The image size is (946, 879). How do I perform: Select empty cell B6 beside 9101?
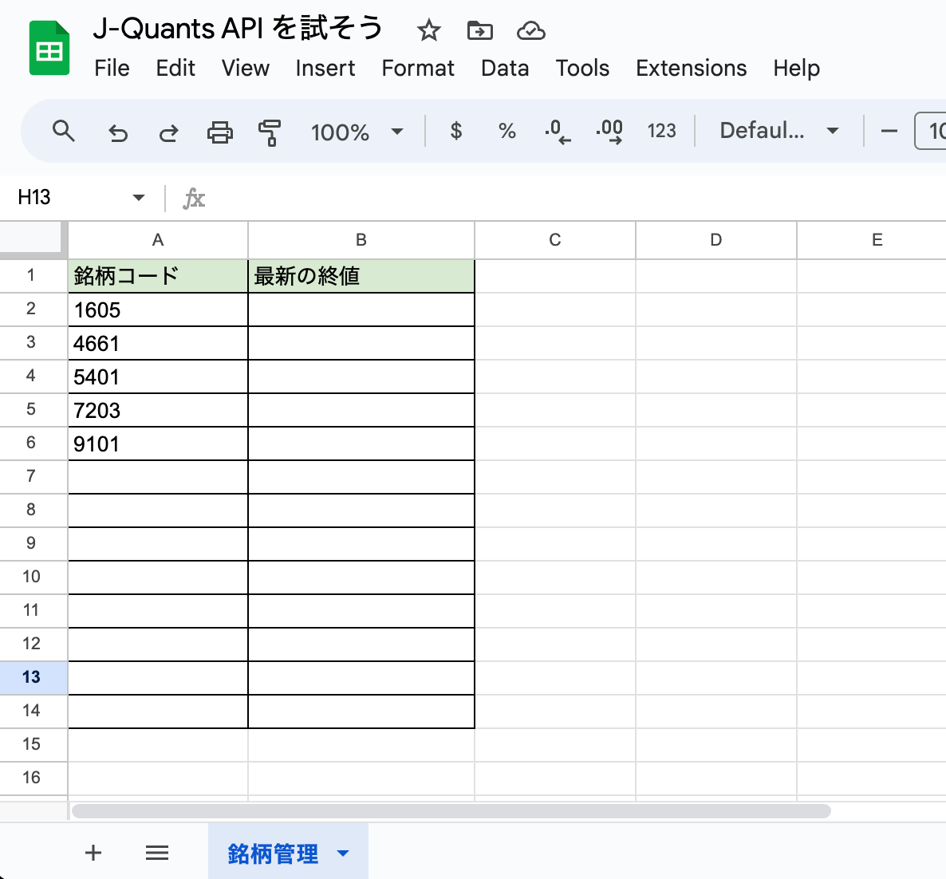361,443
